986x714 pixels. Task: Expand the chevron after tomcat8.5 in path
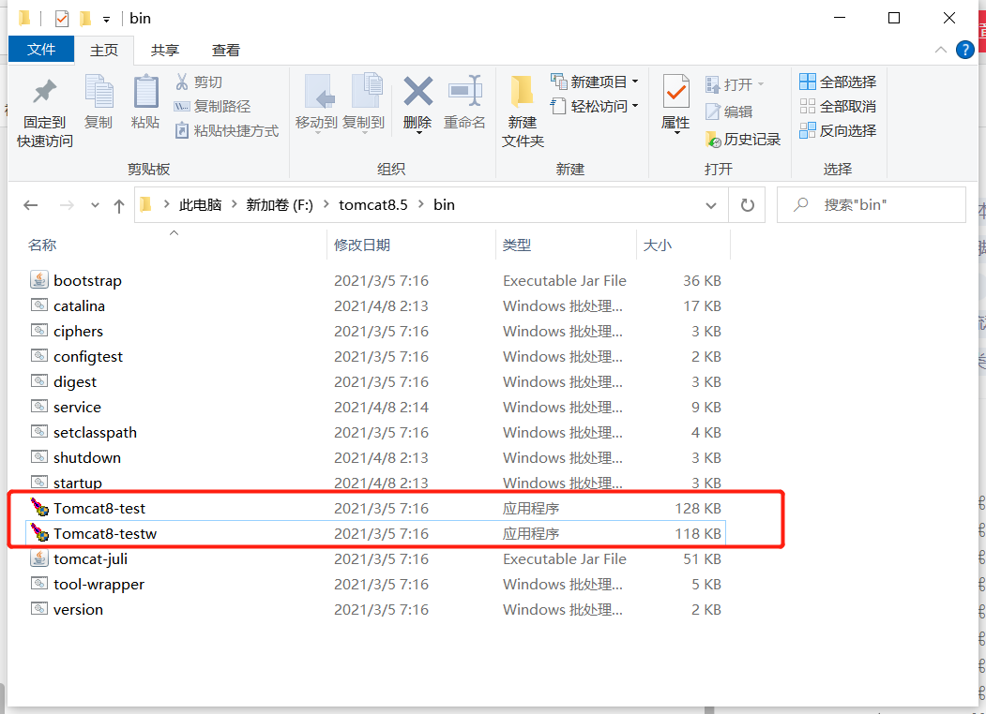[420, 204]
